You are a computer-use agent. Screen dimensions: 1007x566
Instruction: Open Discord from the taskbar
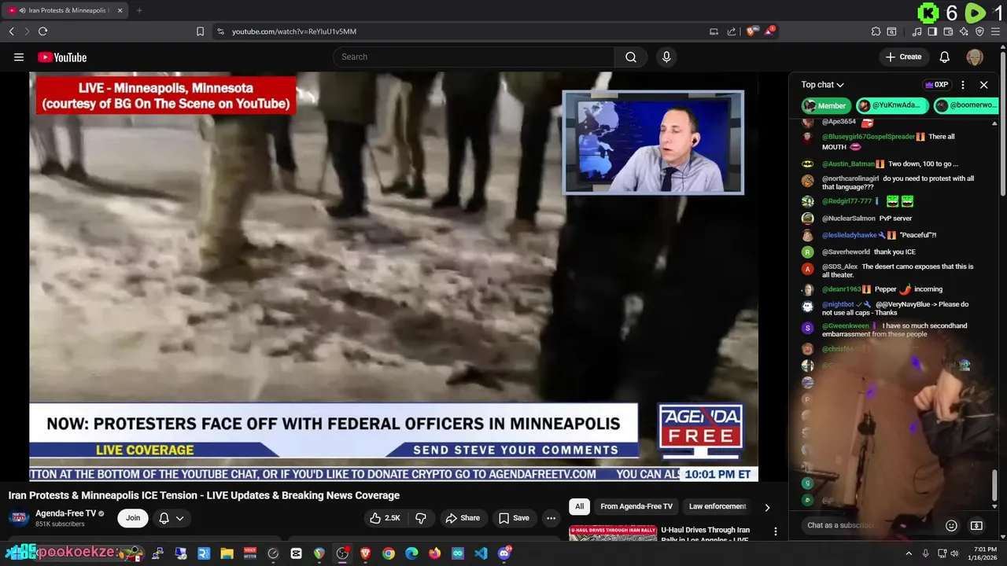click(504, 553)
